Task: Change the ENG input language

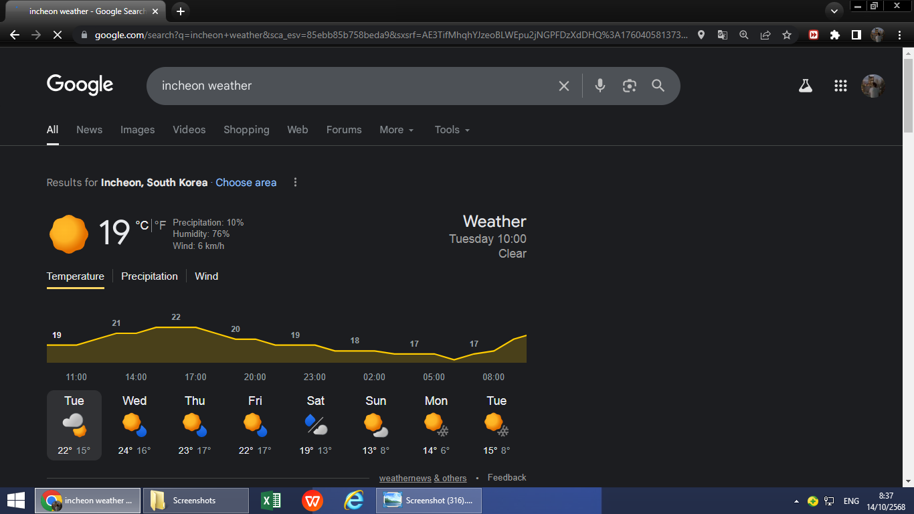Action: pyautogui.click(x=851, y=501)
